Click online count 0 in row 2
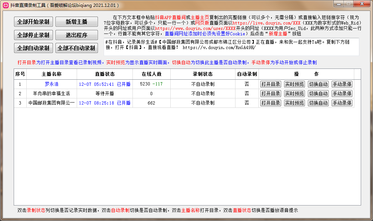Image resolution: width=373 pixels, height=221 pixels. pos(151,94)
